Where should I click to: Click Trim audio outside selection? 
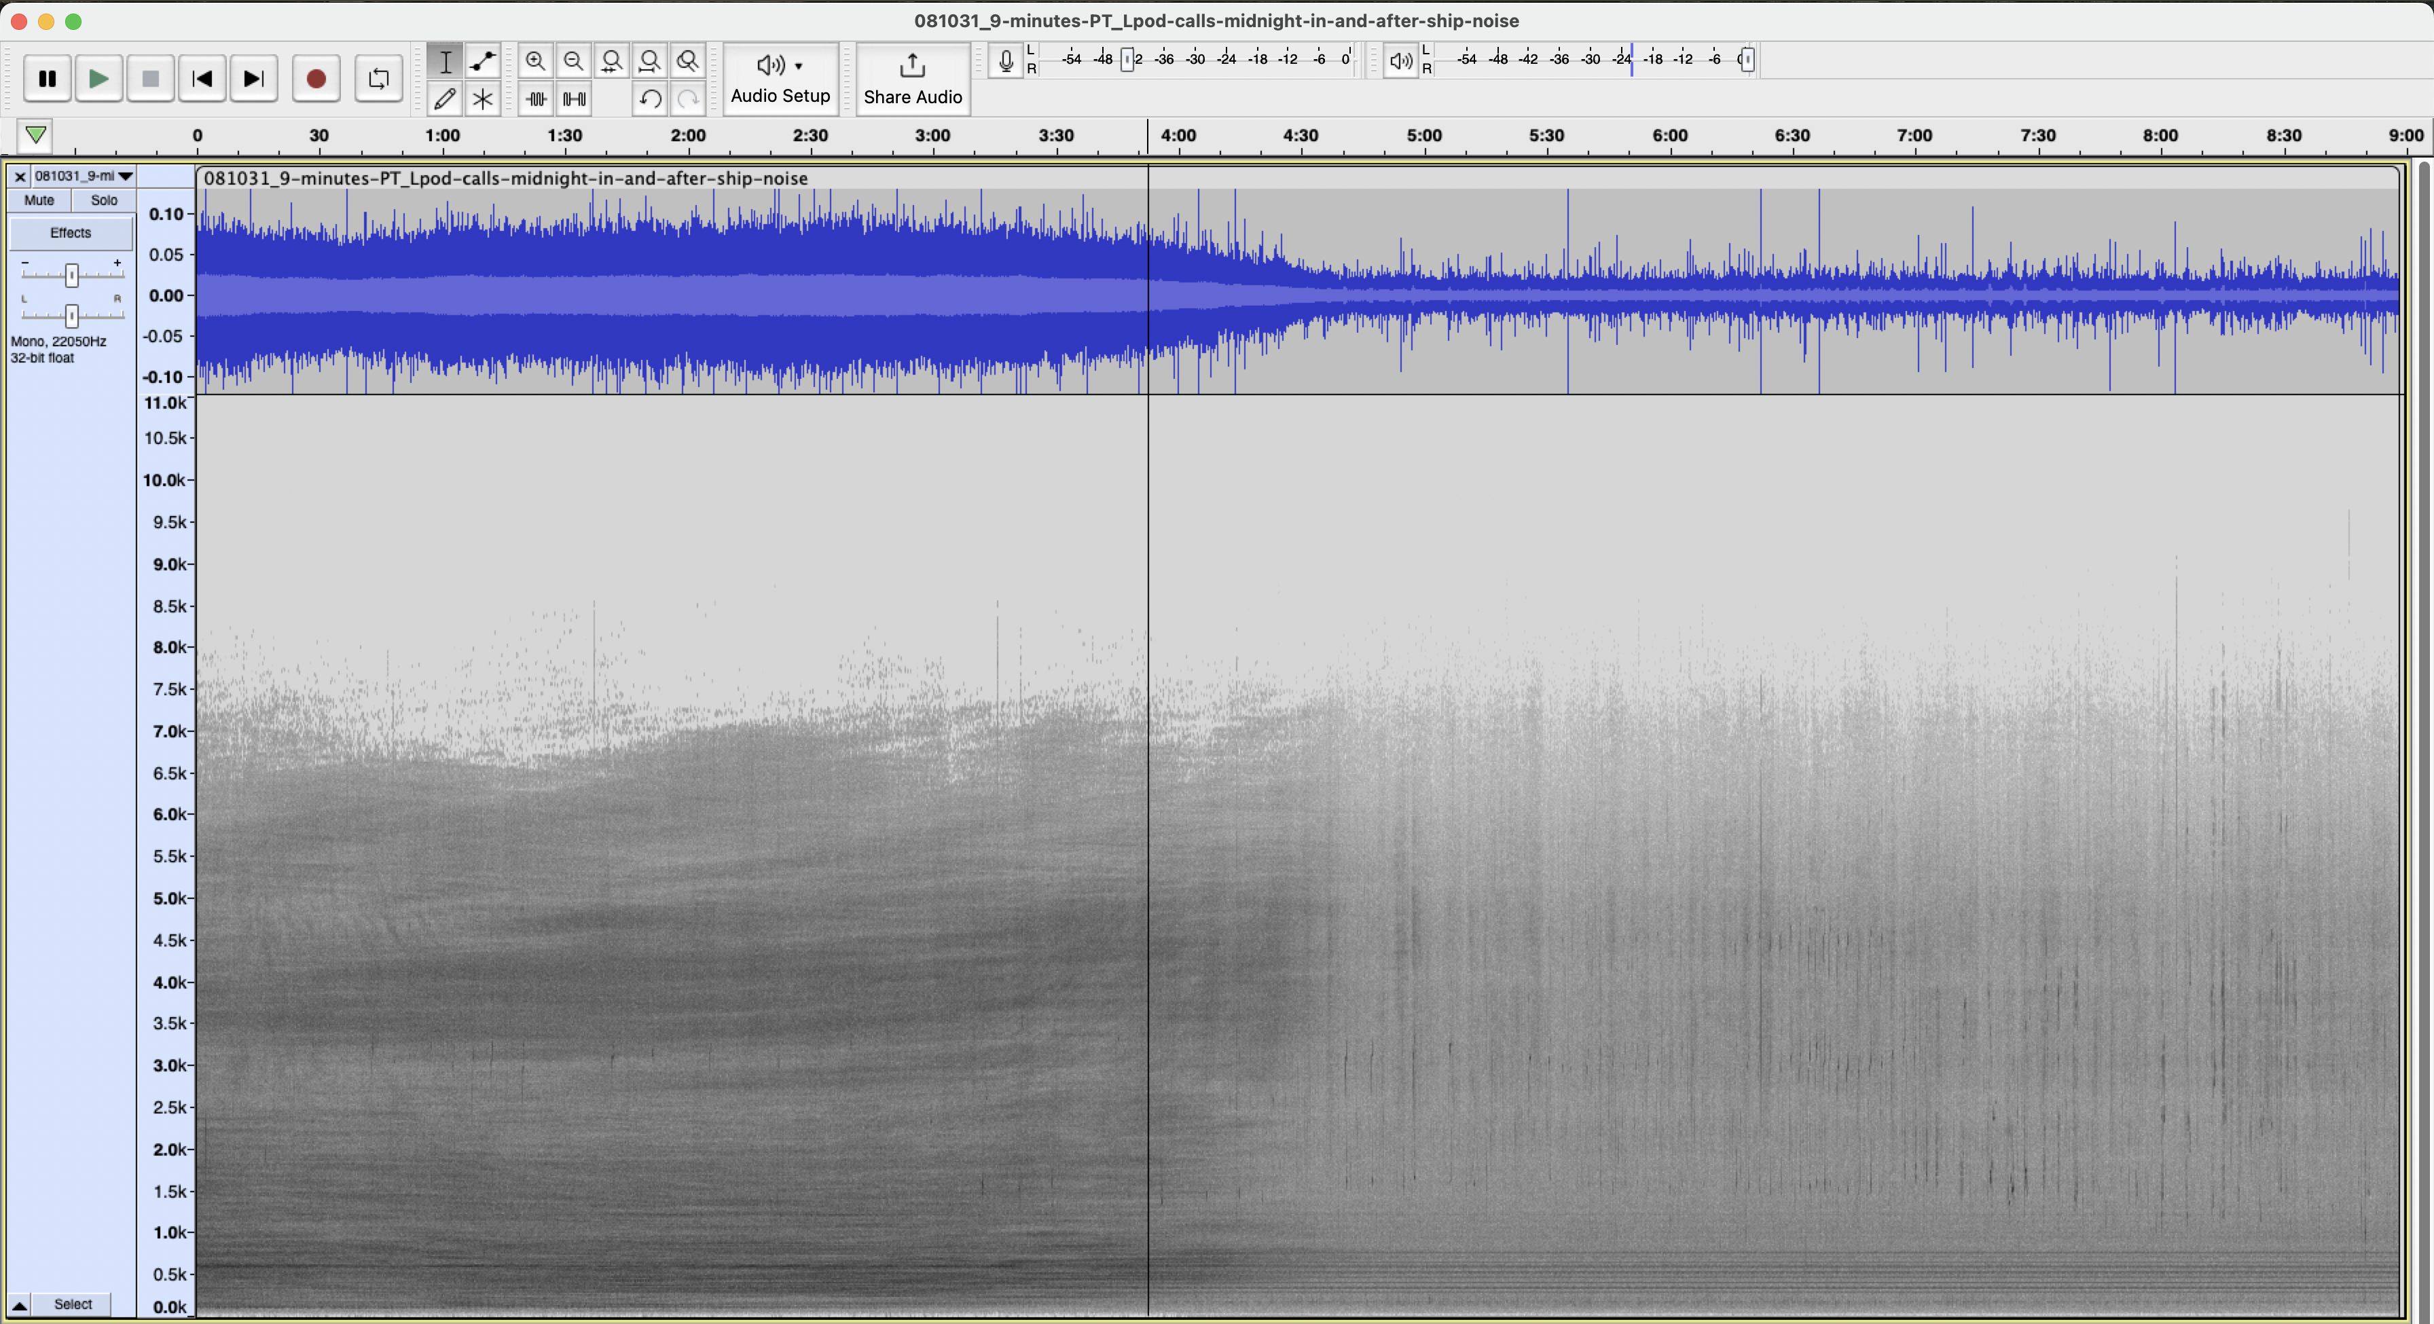coord(536,98)
